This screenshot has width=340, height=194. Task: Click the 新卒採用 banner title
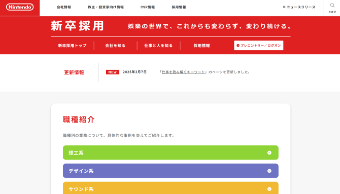(x=78, y=26)
